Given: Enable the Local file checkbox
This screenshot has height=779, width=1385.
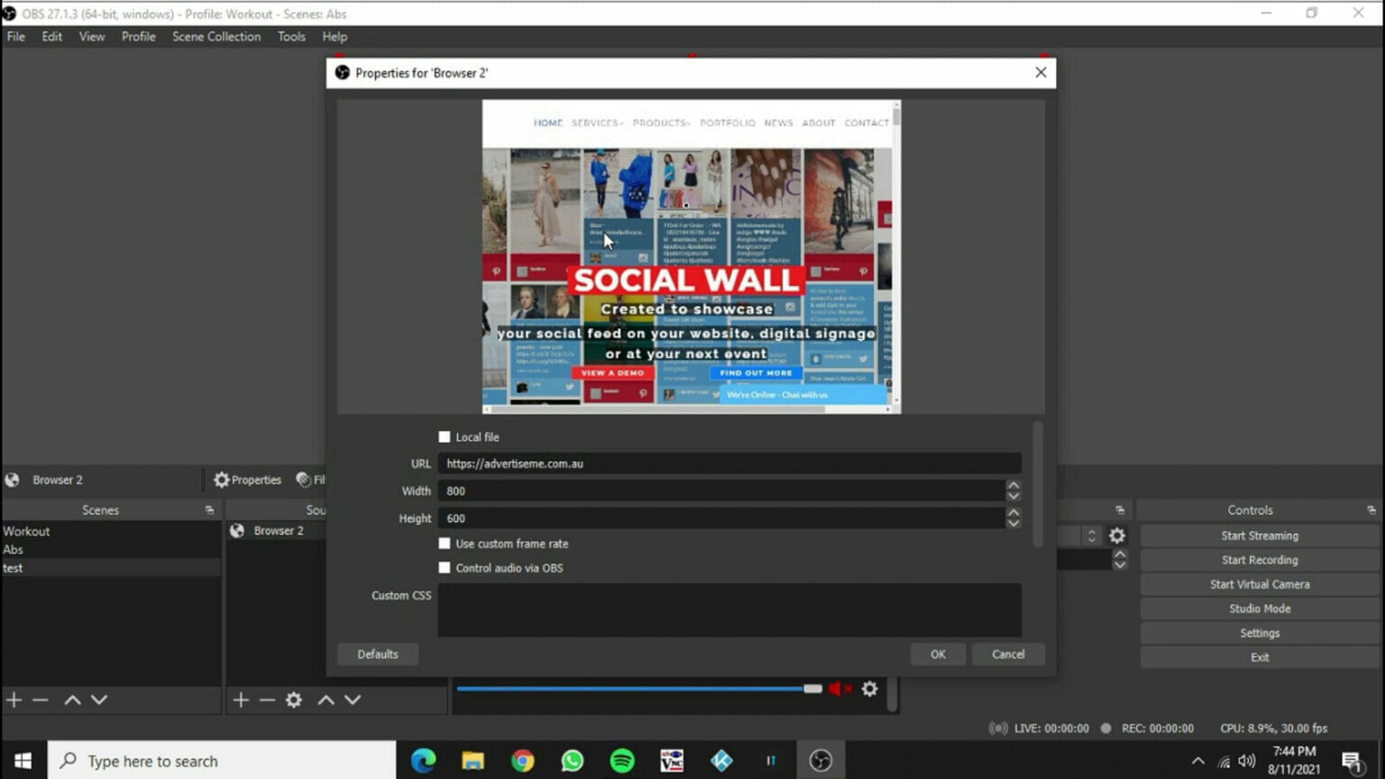Looking at the screenshot, I should (x=445, y=436).
